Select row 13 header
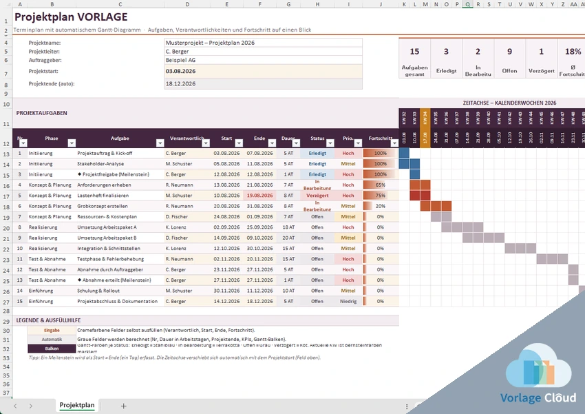The width and height of the screenshot is (585, 414). click(x=6, y=154)
